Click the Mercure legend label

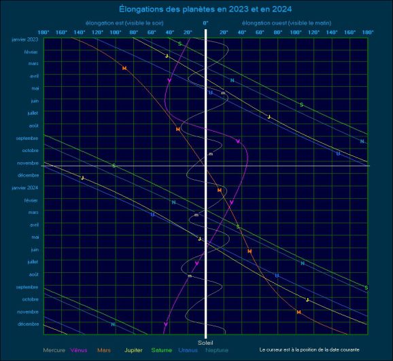(x=54, y=350)
